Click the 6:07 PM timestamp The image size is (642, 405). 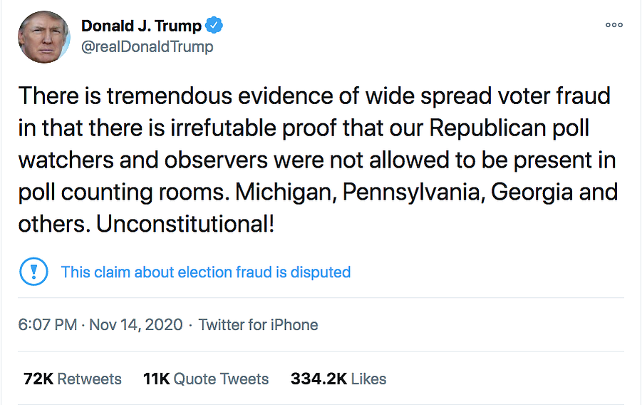coord(48,324)
